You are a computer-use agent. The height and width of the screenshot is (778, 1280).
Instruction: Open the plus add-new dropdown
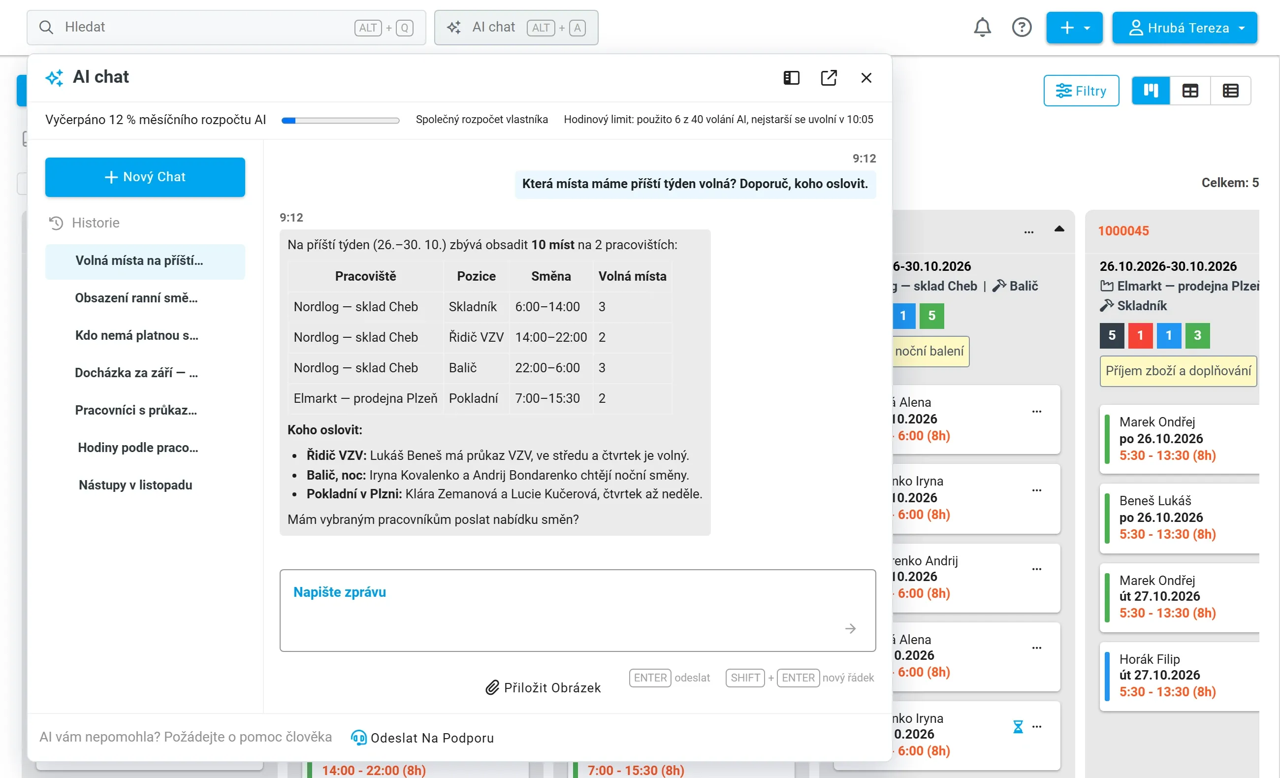click(1074, 28)
